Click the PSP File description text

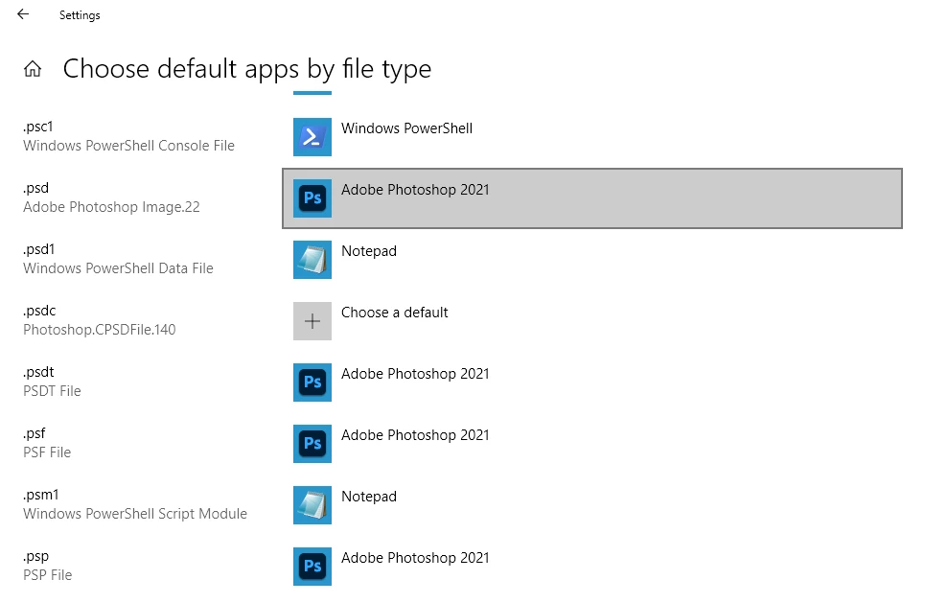click(47, 575)
